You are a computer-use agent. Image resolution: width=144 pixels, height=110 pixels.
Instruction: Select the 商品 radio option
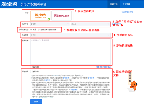(31, 30)
